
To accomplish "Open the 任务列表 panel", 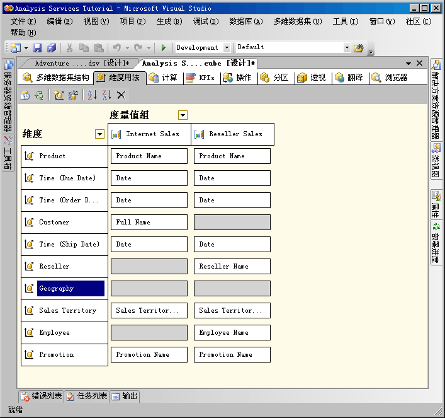I will coord(87,396).
